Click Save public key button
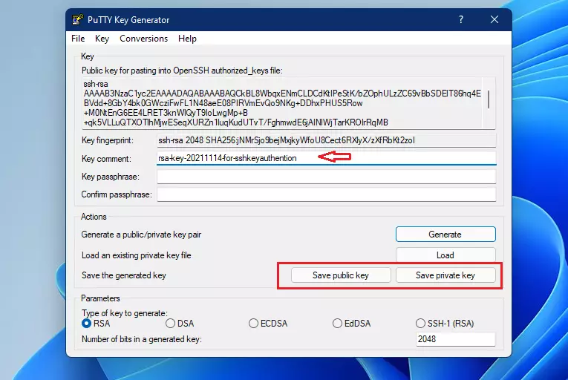The height and width of the screenshot is (380, 568). [341, 275]
